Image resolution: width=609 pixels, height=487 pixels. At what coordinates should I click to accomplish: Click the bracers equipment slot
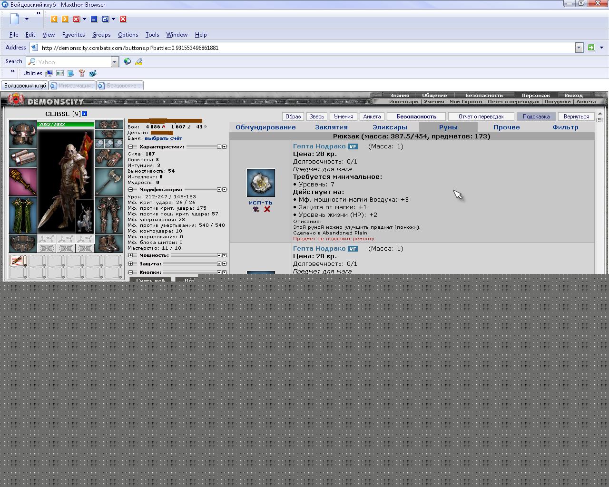23,157
